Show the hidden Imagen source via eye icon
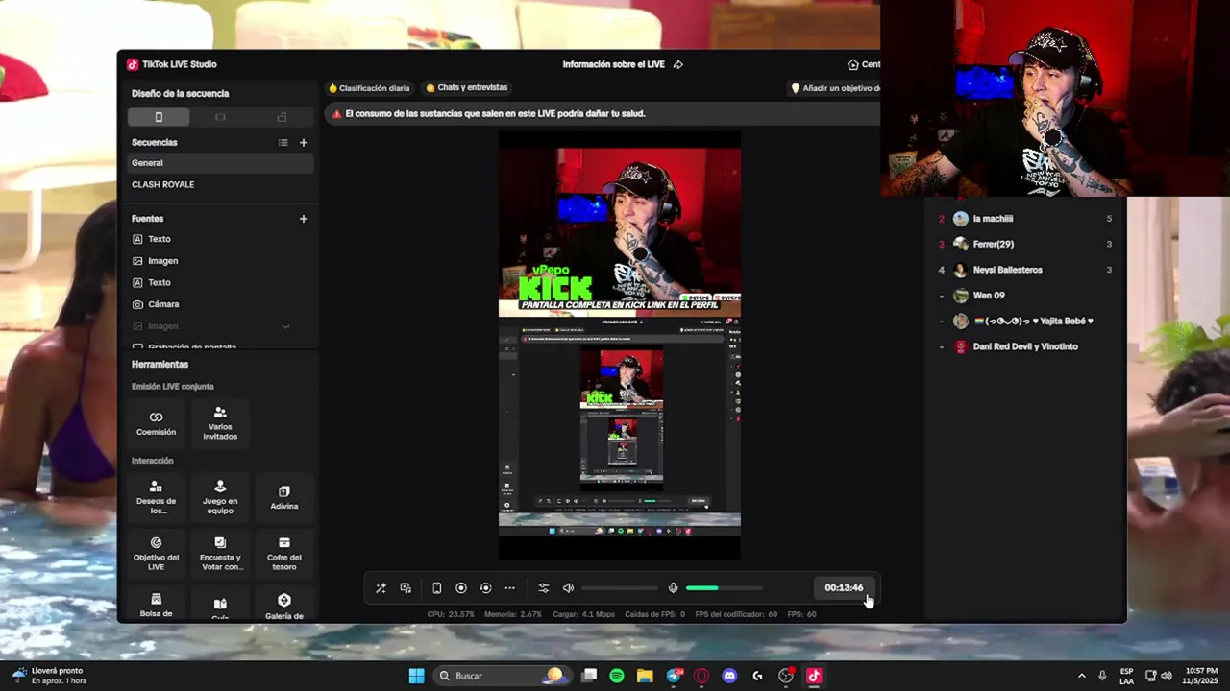This screenshot has height=691, width=1230. tap(285, 326)
